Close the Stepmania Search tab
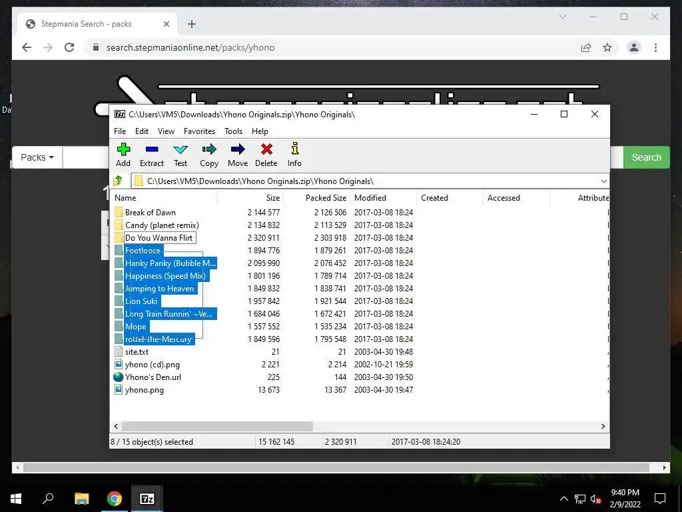682x512 pixels. 166,24
